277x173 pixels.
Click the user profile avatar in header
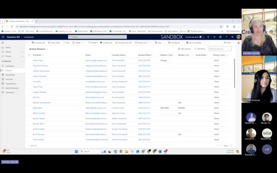238,37
